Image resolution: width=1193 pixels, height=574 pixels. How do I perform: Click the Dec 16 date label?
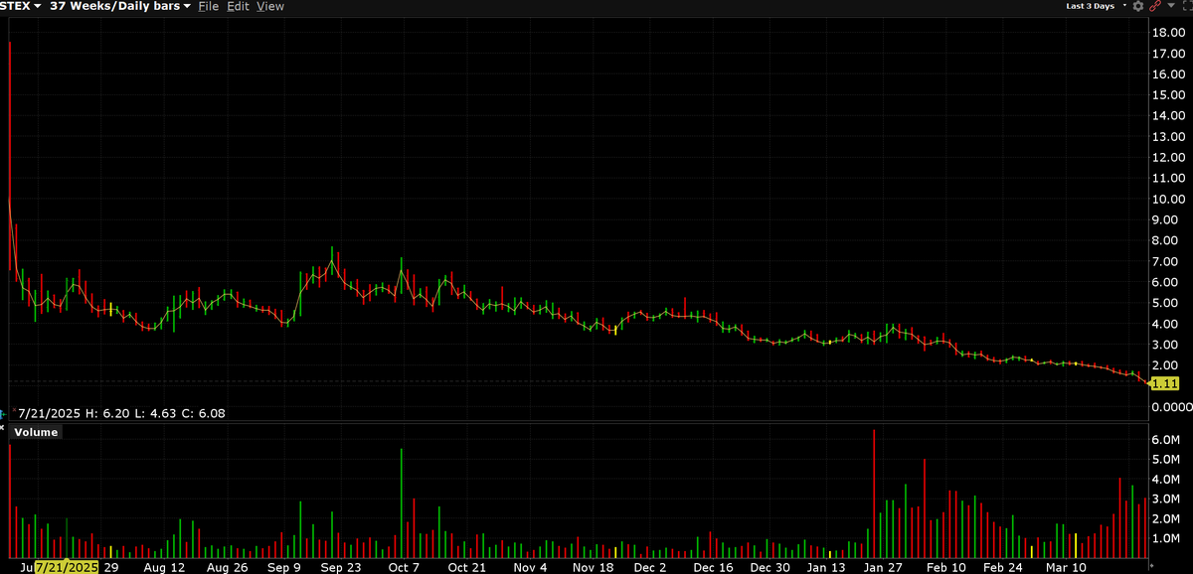tap(712, 568)
